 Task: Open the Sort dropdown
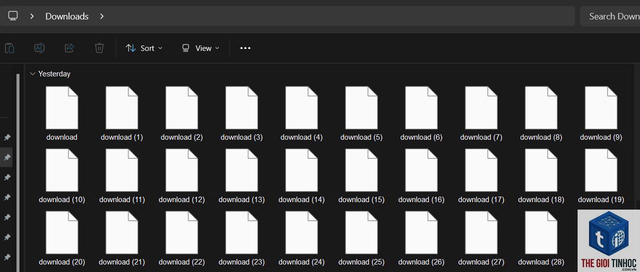point(144,48)
